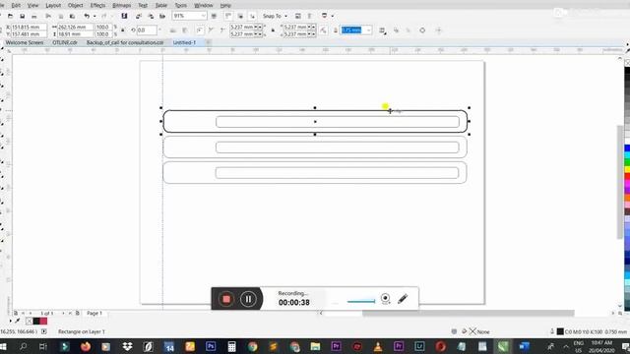
Task: Toggle show guidelines icon in toolbar
Action: click(x=252, y=16)
